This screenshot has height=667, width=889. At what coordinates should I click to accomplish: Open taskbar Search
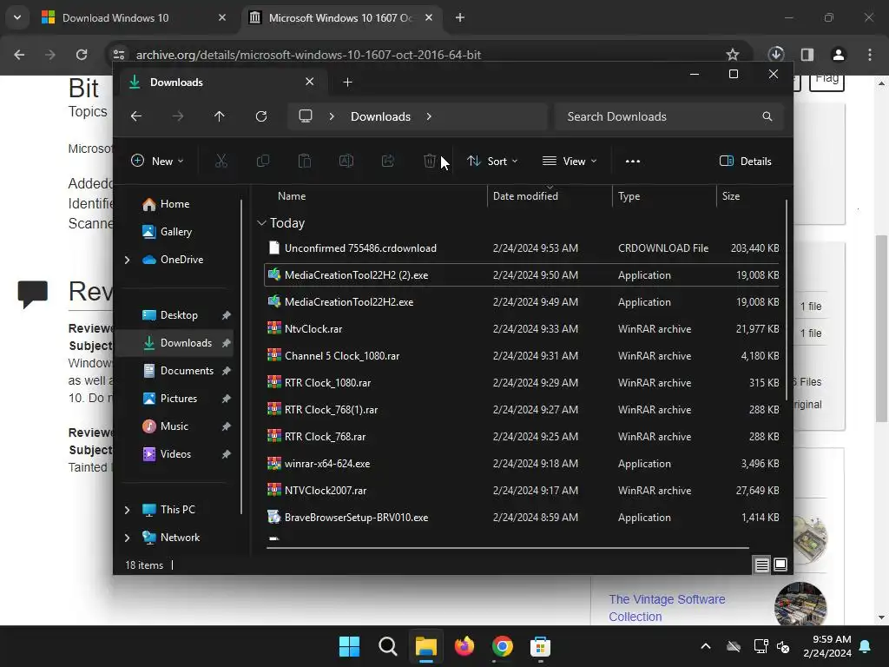point(388,646)
